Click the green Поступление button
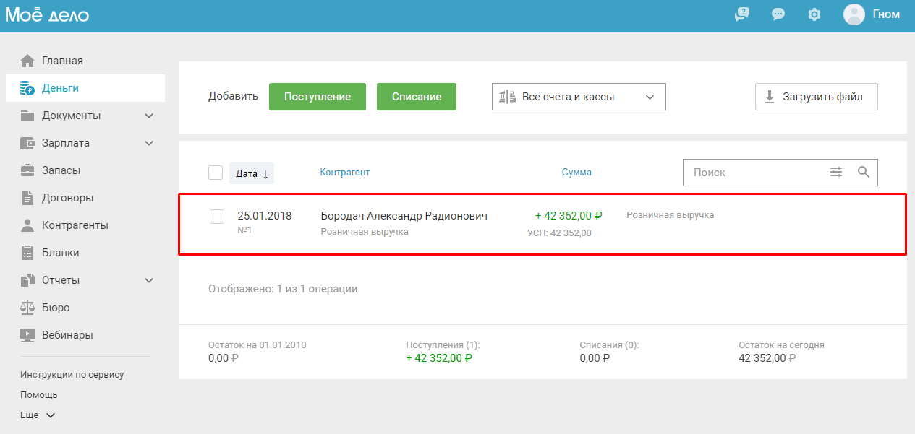This screenshot has height=434, width=915. pyautogui.click(x=318, y=97)
